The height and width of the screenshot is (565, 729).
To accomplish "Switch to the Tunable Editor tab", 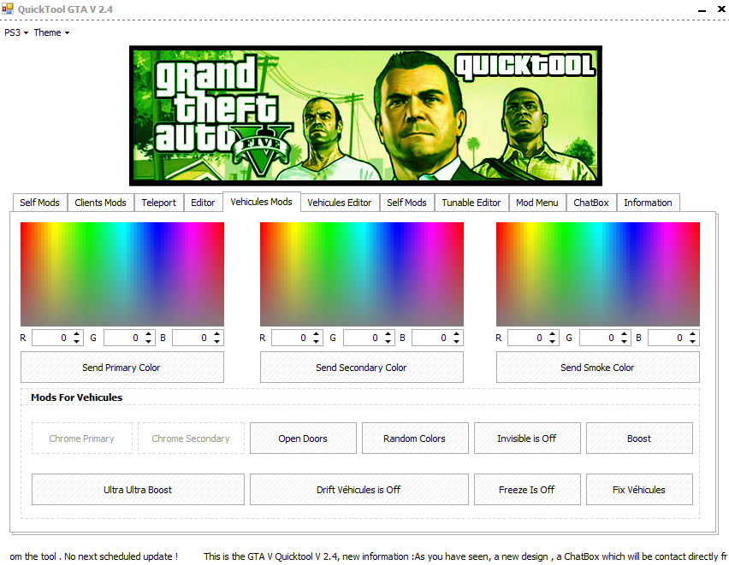I will click(471, 203).
